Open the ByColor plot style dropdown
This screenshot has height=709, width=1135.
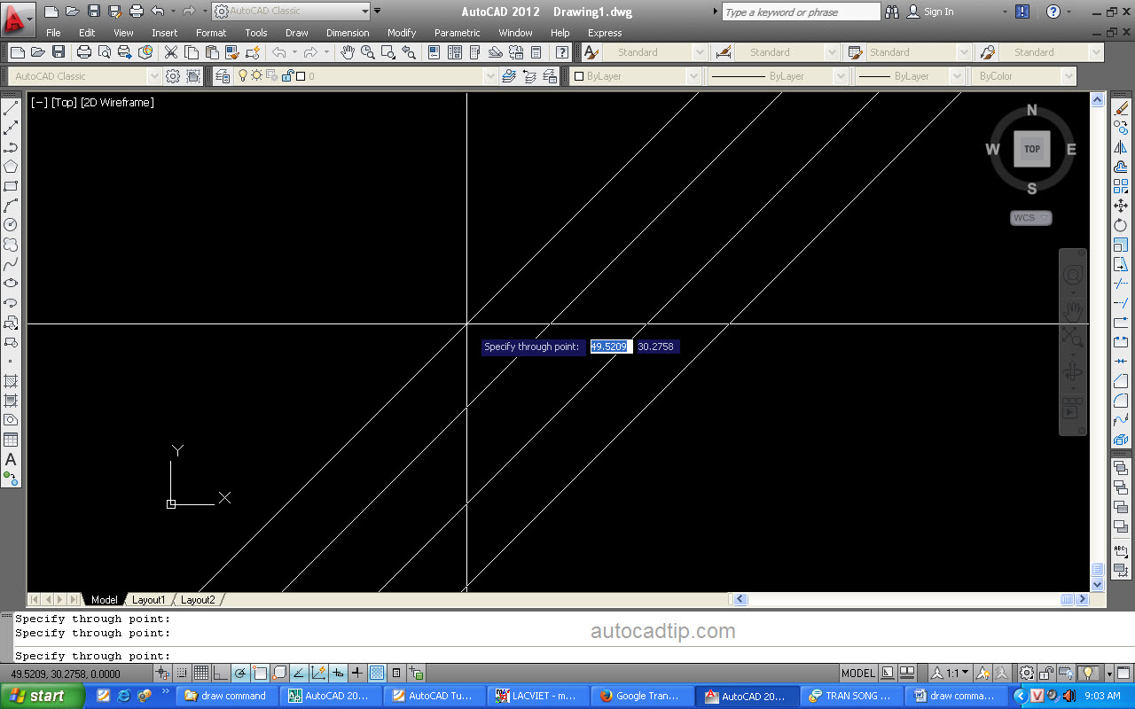pos(1023,76)
